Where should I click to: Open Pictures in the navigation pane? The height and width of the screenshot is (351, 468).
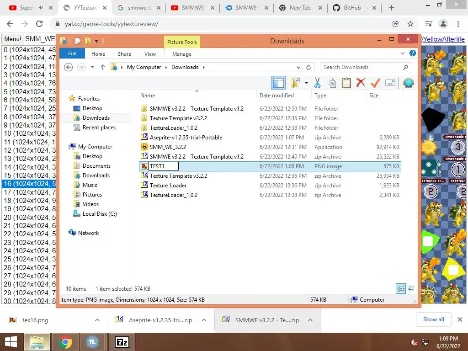pyautogui.click(x=92, y=195)
